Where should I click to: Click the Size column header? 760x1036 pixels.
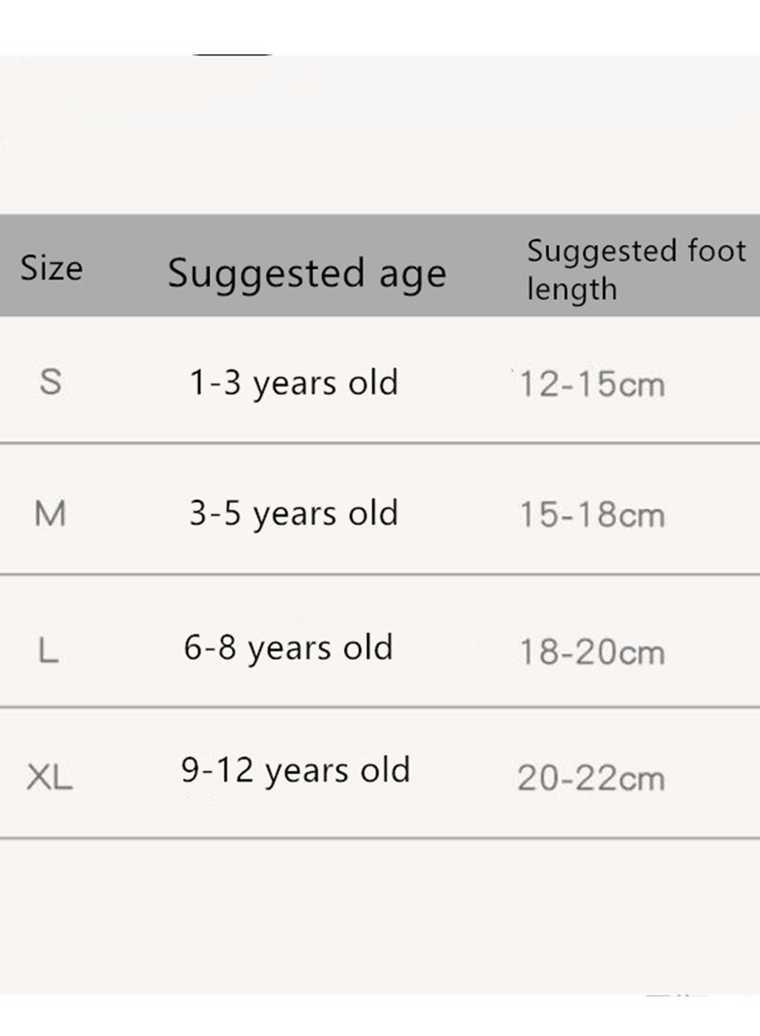(x=51, y=268)
